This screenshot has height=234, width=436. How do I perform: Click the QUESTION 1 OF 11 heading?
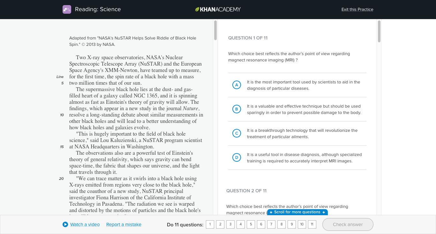pos(248,38)
